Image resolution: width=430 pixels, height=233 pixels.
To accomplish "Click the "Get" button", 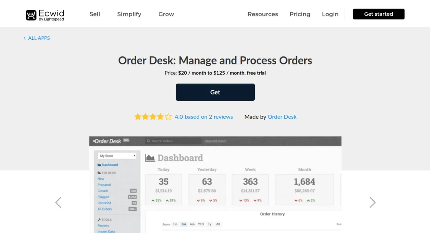I will point(215,92).
